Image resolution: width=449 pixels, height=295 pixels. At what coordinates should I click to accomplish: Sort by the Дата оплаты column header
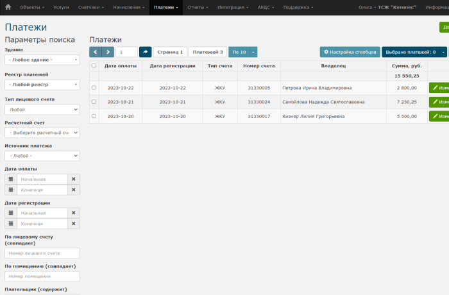121,66
